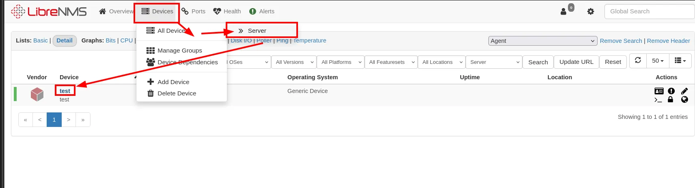Screen dimensions: 695x188
Task: Open the Agent selection dropdown
Action: point(543,41)
